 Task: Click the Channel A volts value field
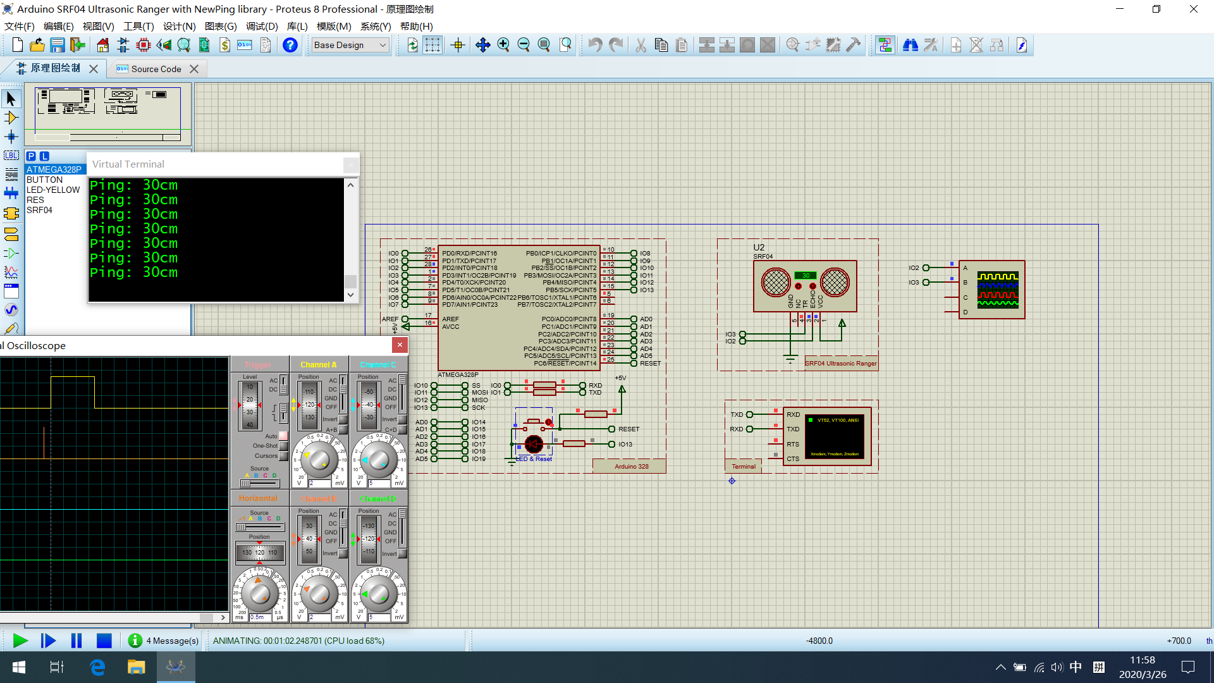319,483
